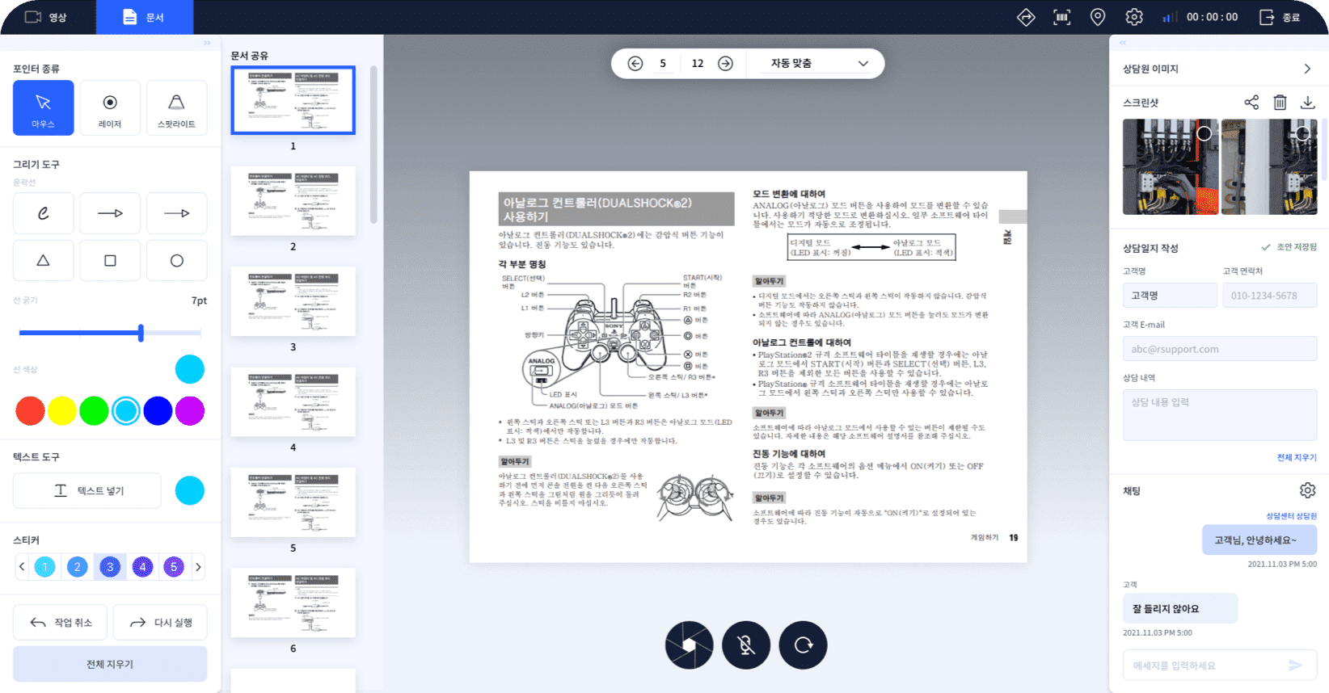
Task: Click the 상담 내역 text area
Action: click(x=1220, y=415)
